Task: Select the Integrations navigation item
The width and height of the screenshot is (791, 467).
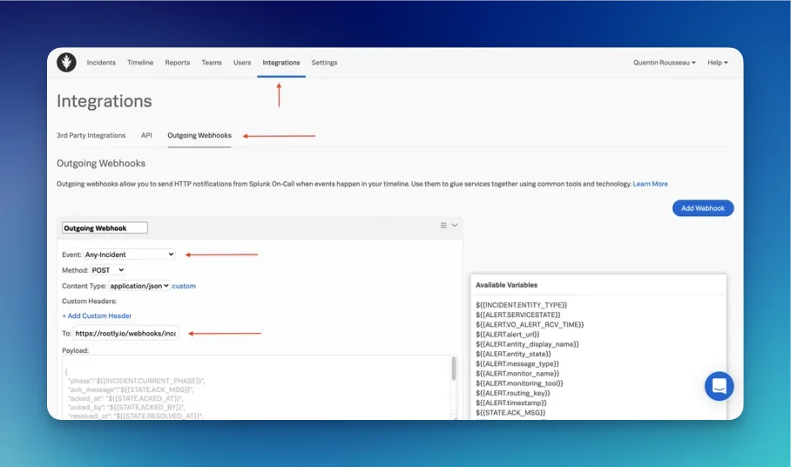Action: (x=281, y=63)
